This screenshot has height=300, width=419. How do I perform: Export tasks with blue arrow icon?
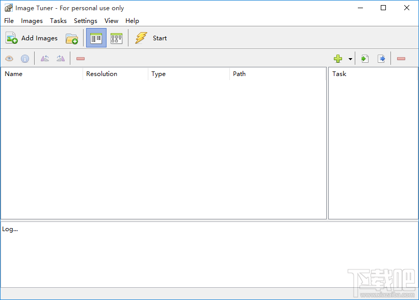coord(381,59)
